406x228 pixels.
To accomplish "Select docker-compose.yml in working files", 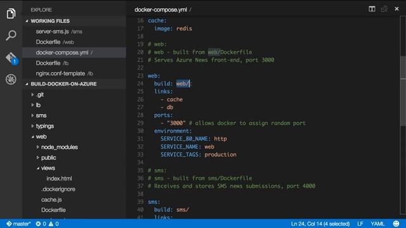I will pyautogui.click(x=74, y=53).
